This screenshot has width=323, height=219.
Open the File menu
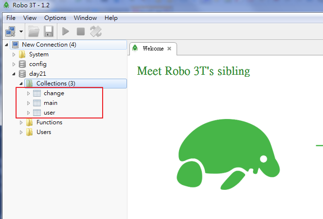(x=11, y=18)
